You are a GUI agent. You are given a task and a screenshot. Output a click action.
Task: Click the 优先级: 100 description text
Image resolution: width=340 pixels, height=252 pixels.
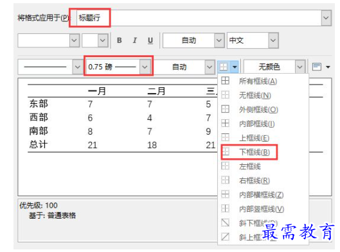[39, 205]
